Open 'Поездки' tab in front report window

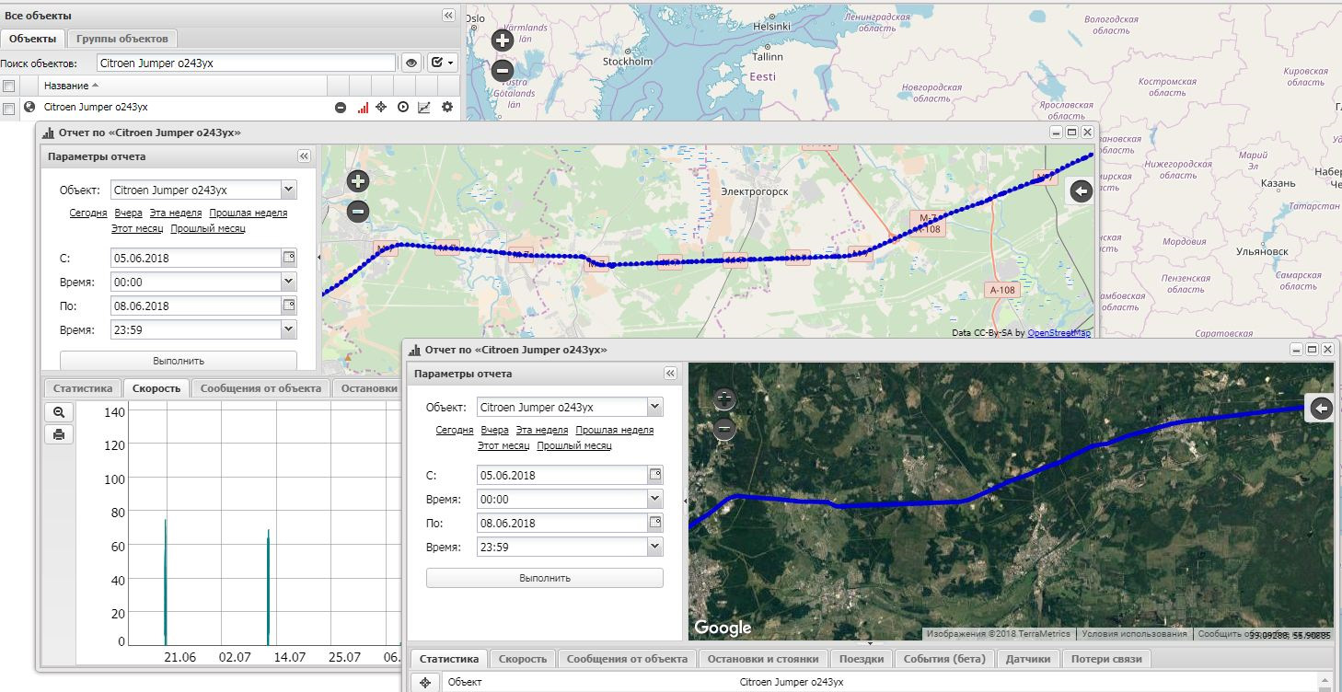point(862,659)
